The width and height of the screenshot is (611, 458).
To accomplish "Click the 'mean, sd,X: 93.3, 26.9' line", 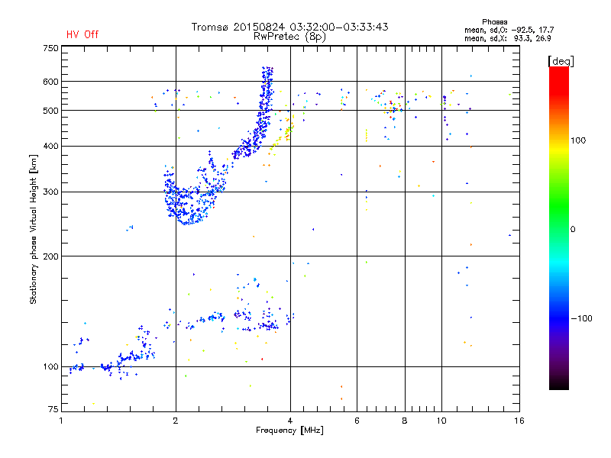I will (x=507, y=38).
